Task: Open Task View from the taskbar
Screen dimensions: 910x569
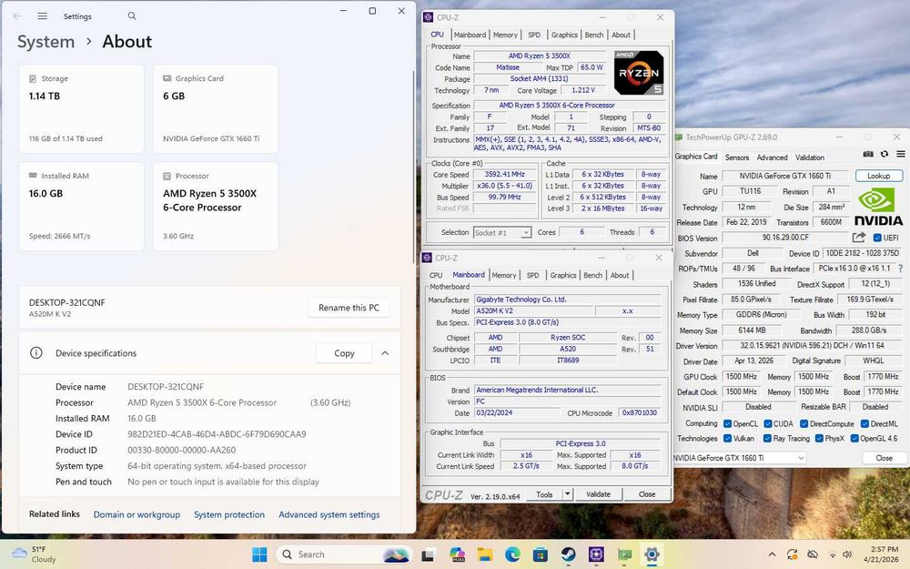Action: pos(428,554)
